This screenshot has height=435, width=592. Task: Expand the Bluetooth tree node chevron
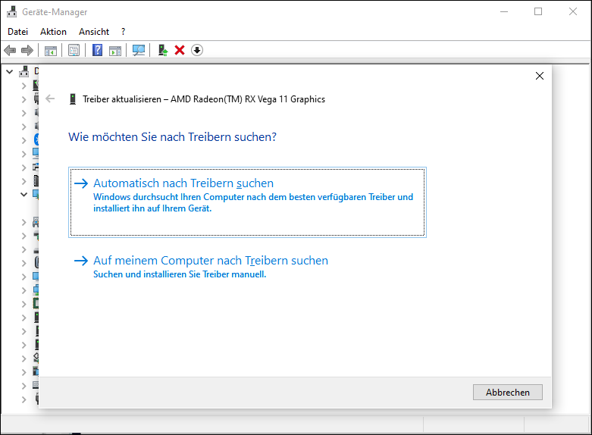click(23, 140)
